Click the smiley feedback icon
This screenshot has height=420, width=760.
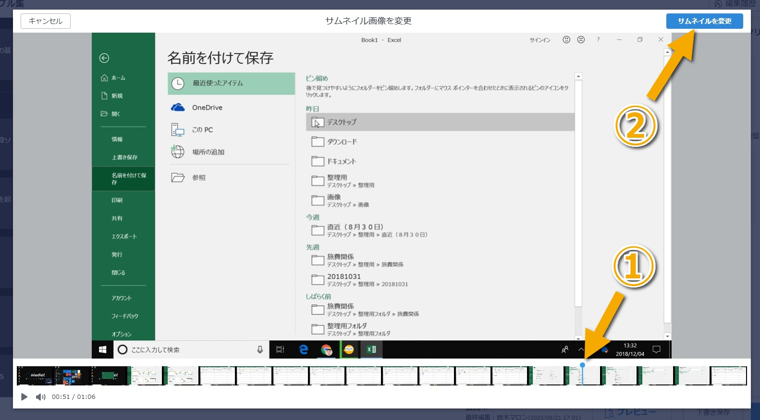point(566,40)
